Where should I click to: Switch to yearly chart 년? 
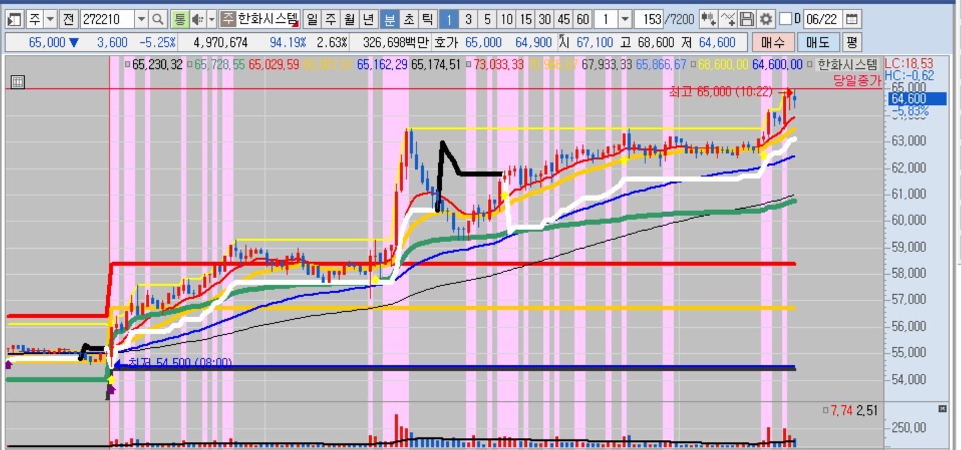coord(367,19)
